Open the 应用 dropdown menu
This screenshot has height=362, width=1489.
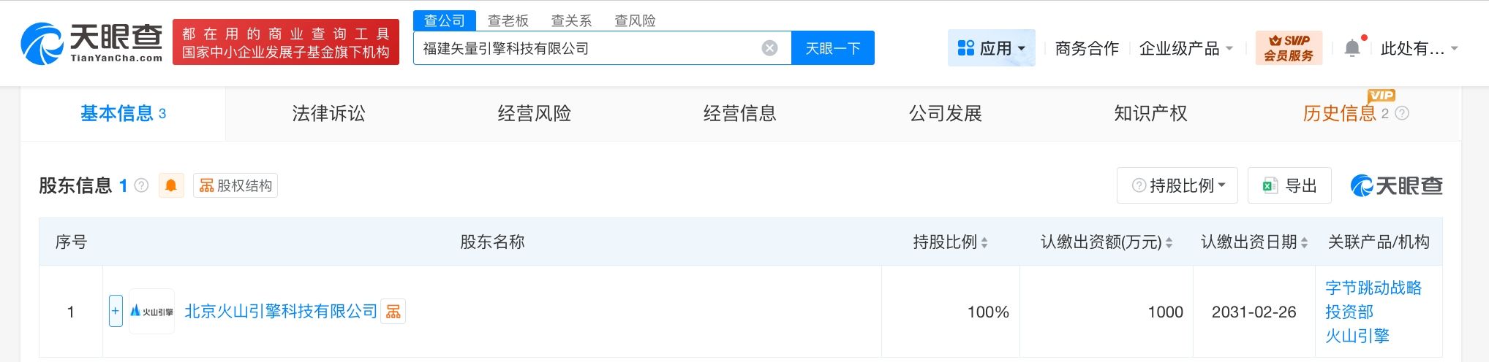point(991,48)
